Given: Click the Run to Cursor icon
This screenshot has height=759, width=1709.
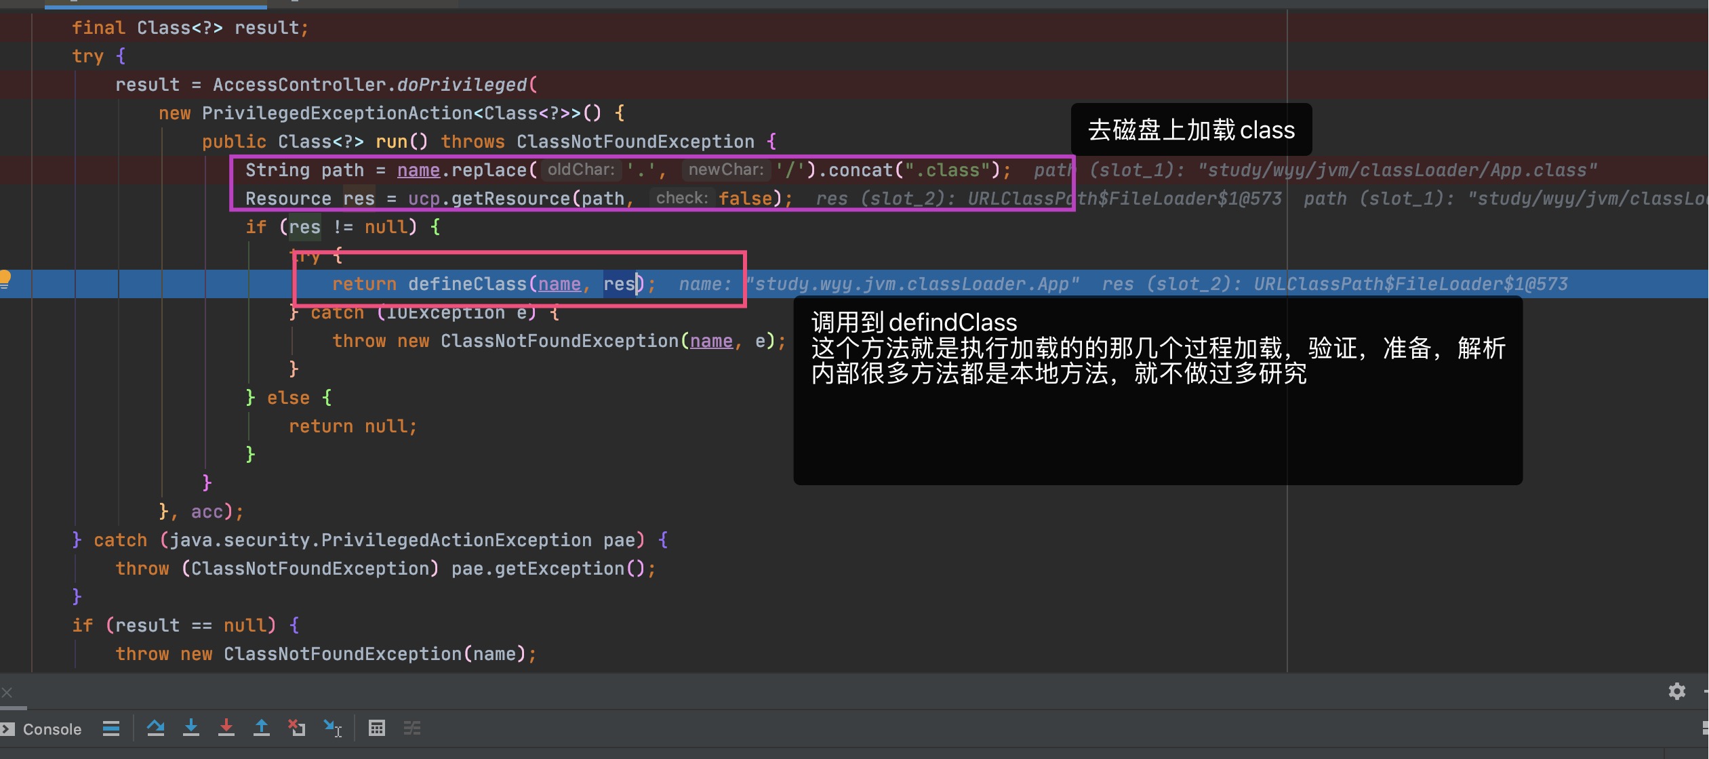Looking at the screenshot, I should pos(332,727).
